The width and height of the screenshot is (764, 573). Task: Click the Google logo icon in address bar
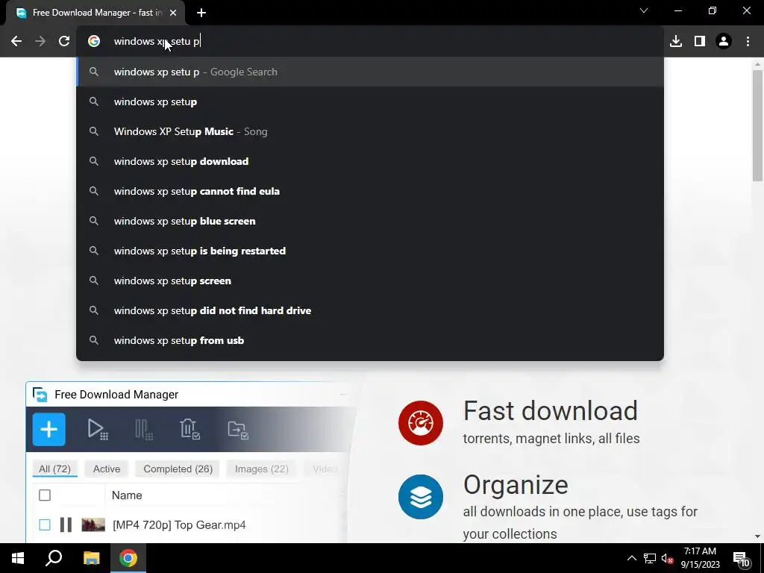(94, 42)
